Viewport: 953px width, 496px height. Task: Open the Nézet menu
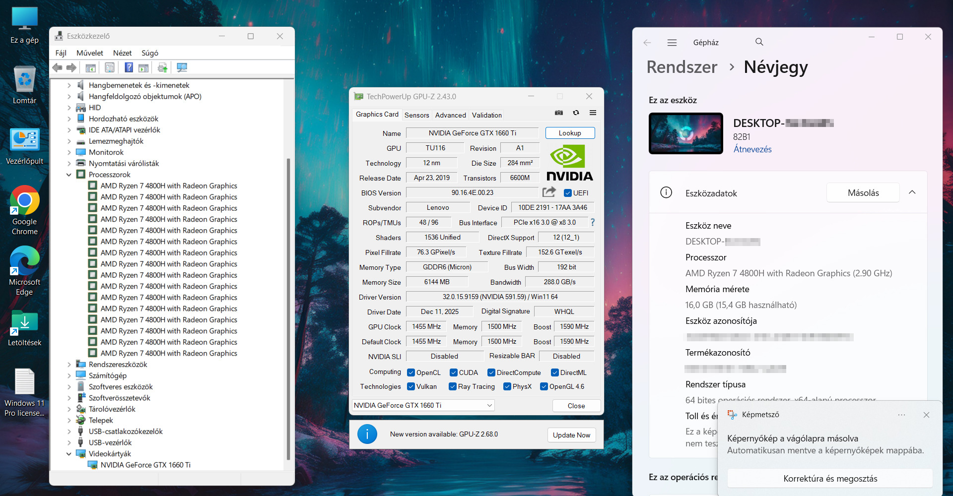[x=122, y=53]
